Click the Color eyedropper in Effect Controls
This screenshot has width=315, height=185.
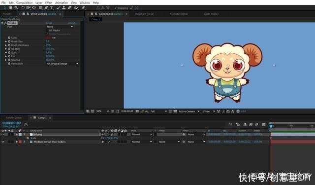(54, 38)
